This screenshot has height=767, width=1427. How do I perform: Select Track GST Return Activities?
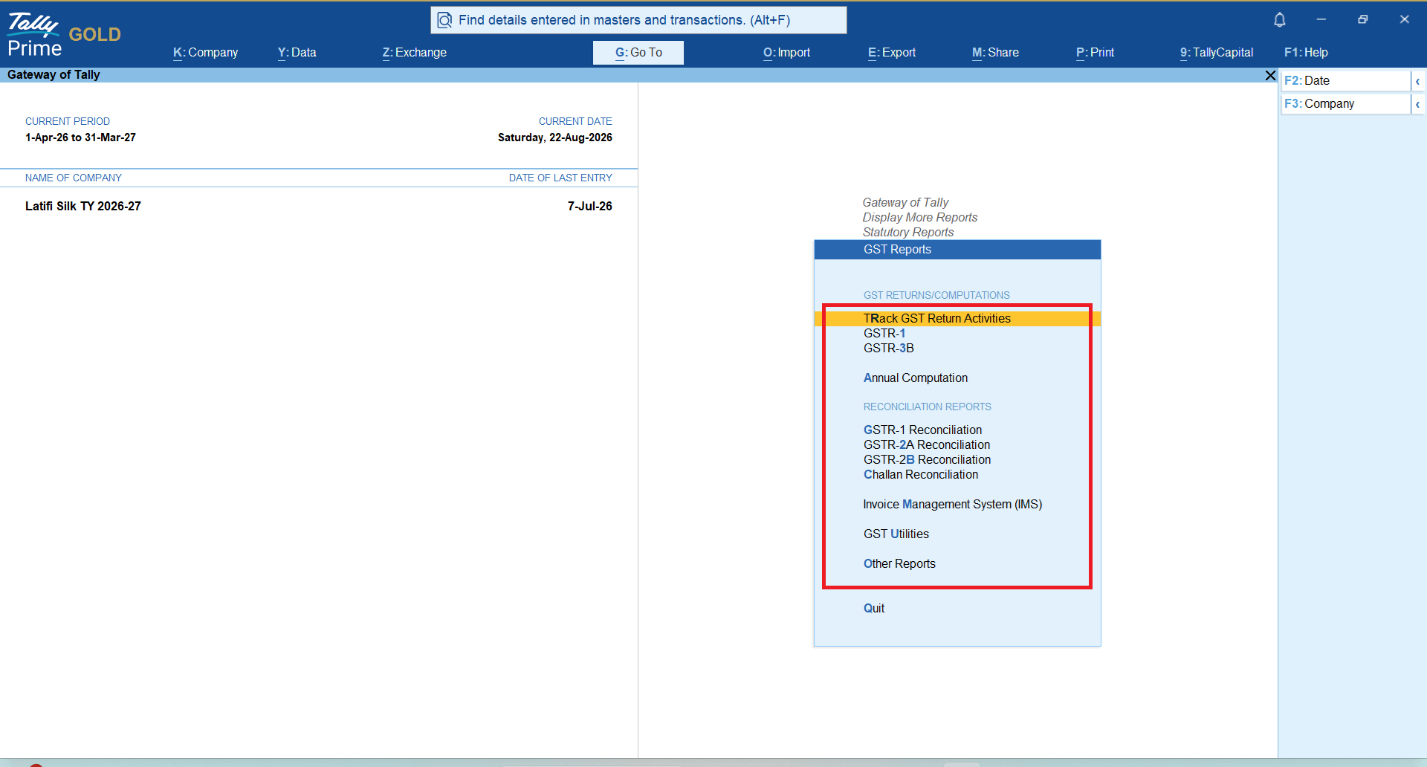[x=957, y=319]
